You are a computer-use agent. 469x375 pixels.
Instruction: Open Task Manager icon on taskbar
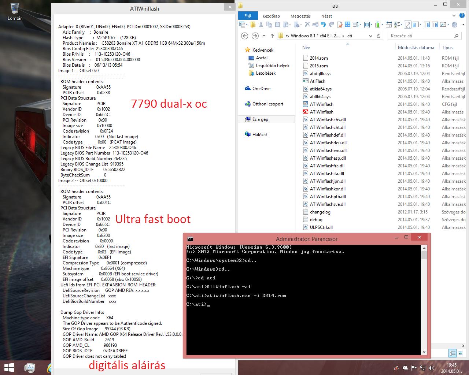tap(29, 368)
